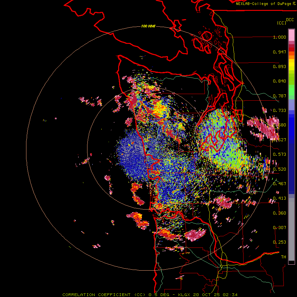Click the DCC product label
Screen dimensions: 297x297
[x=290, y=20]
